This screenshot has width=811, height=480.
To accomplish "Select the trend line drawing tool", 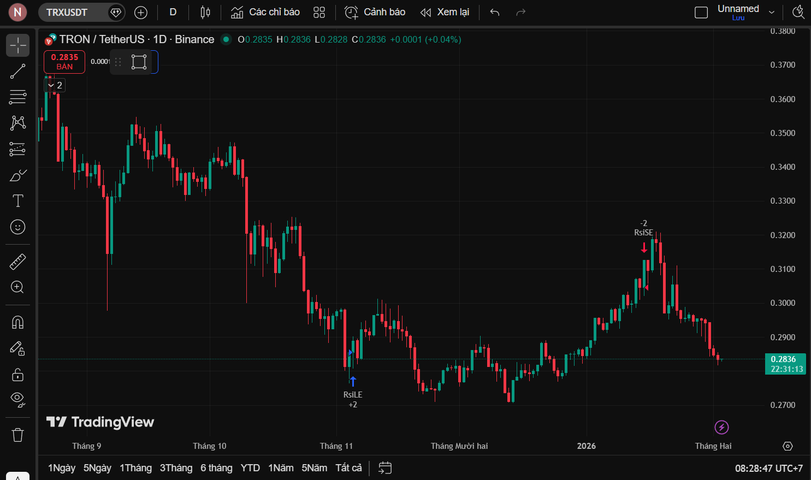I will point(17,72).
